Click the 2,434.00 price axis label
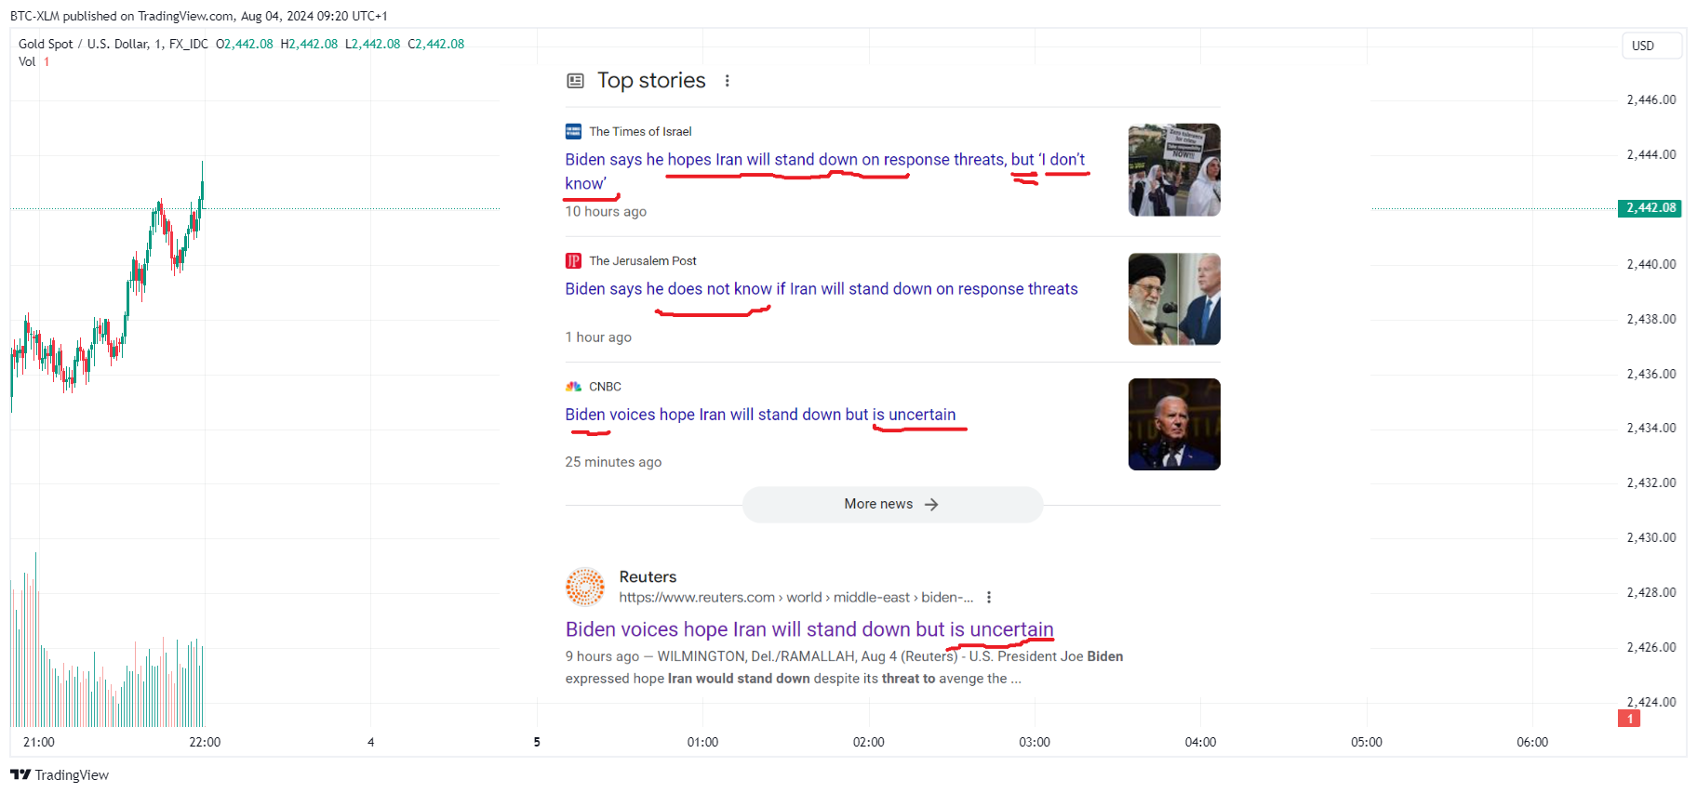The height and width of the screenshot is (793, 1697). [x=1650, y=428]
